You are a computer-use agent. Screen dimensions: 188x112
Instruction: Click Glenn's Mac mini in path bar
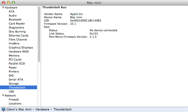tap(19, 109)
